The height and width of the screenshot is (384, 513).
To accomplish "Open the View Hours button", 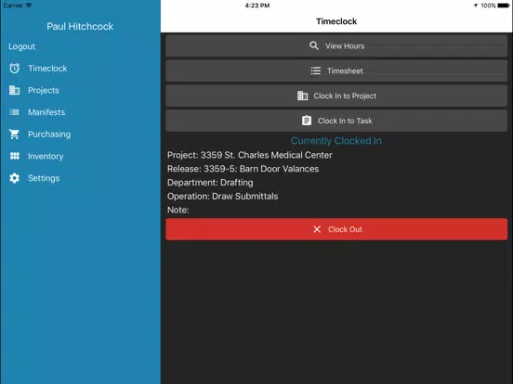I will [336, 46].
